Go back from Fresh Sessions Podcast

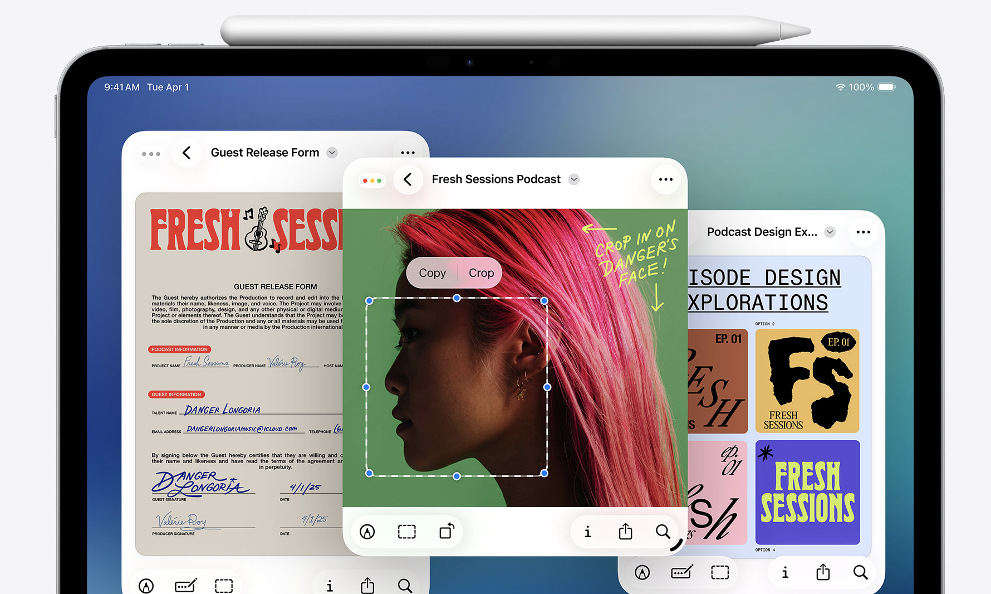point(408,179)
